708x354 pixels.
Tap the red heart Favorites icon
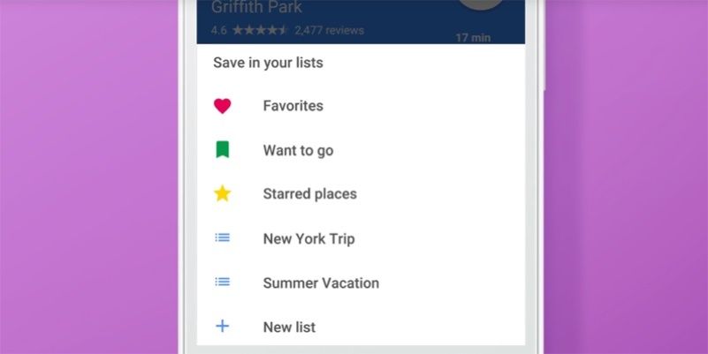[x=223, y=106]
